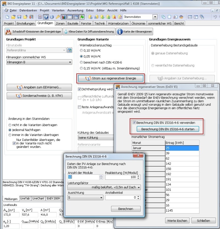Click the blue info icon in the toolbar
The width and height of the screenshot is (220, 229).
[x=52, y=17]
